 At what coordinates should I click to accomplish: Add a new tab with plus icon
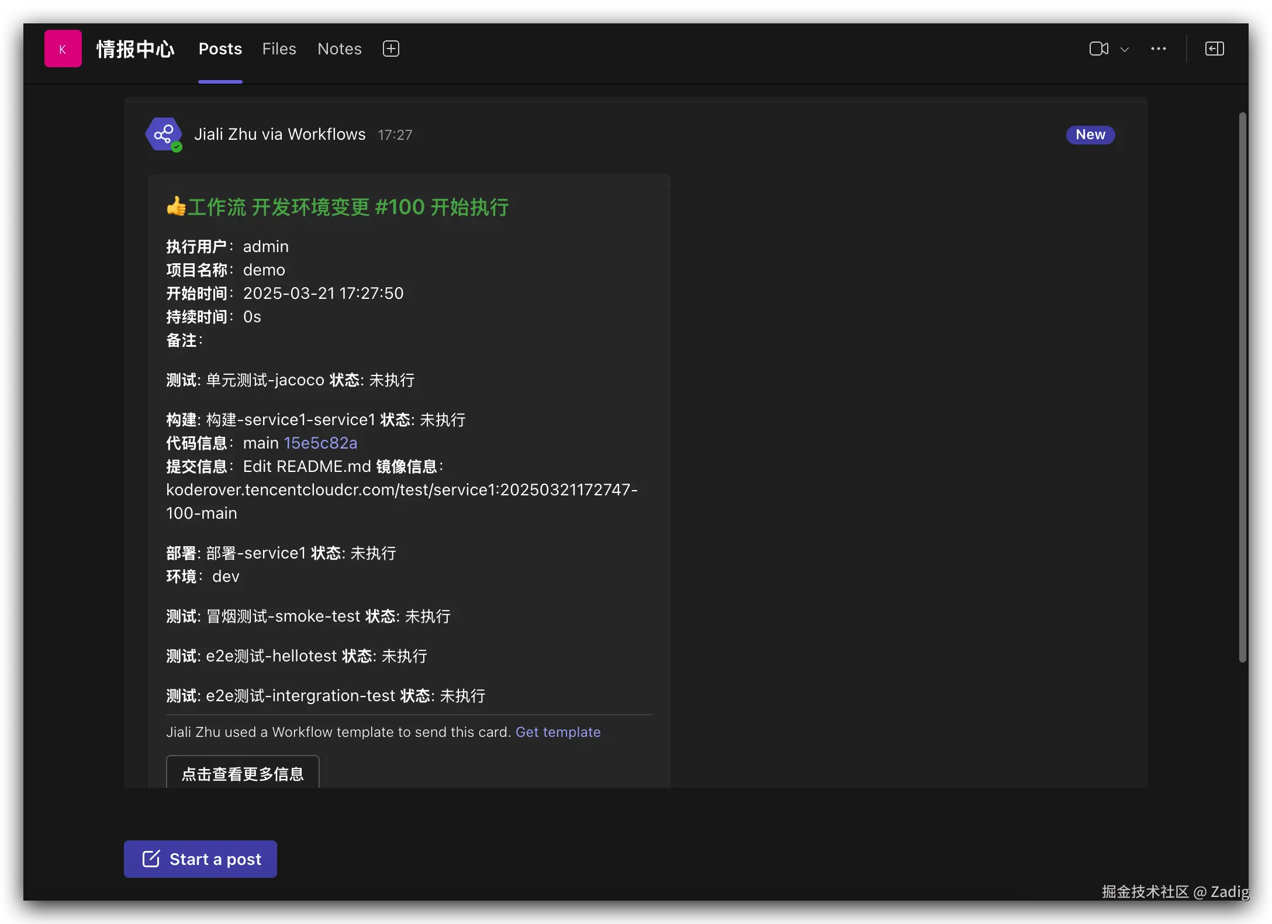(390, 49)
